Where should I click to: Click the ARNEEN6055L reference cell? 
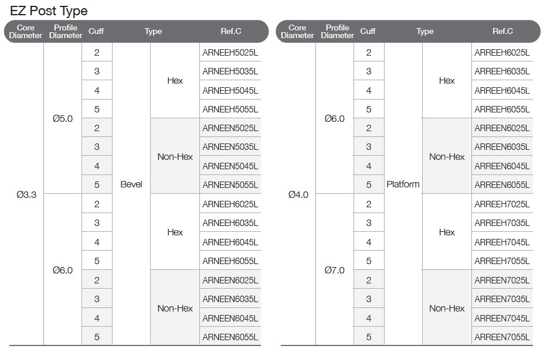coord(230,337)
